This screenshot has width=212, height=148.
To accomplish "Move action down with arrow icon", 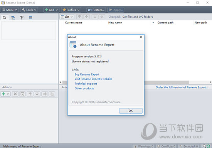I will tap(37, 94).
